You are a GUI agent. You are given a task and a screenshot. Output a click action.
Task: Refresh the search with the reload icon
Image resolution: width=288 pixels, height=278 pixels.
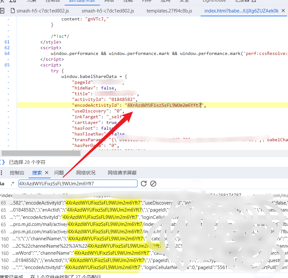coord(144,184)
